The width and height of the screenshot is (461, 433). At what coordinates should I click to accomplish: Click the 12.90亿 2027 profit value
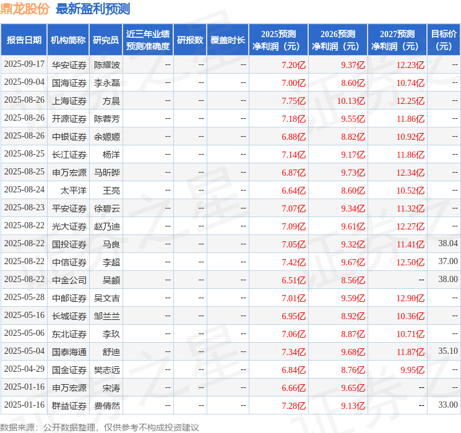(410, 298)
